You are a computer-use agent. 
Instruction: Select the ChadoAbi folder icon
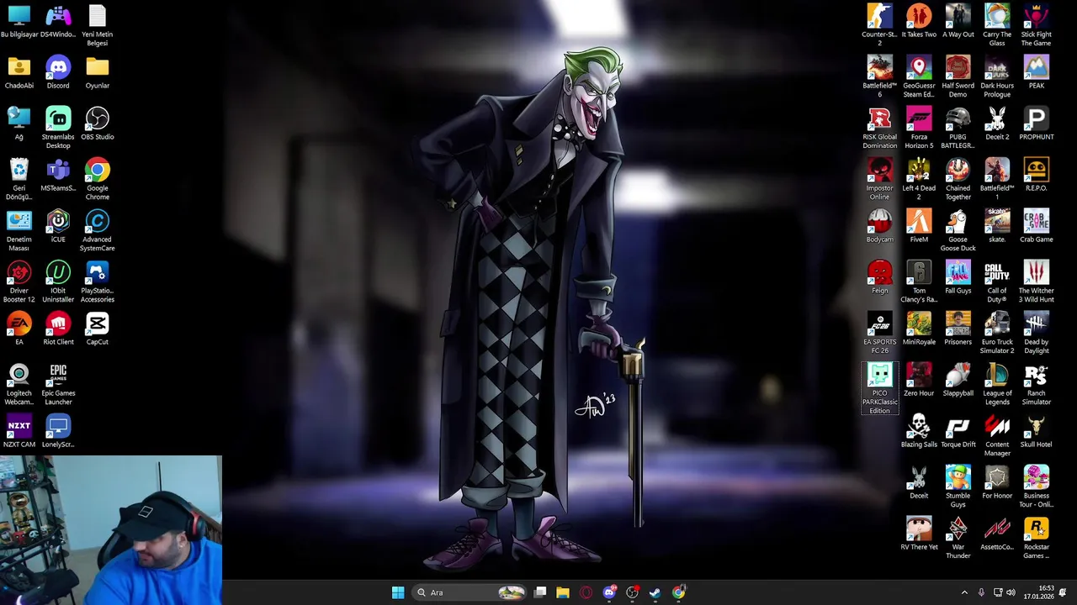(19, 72)
